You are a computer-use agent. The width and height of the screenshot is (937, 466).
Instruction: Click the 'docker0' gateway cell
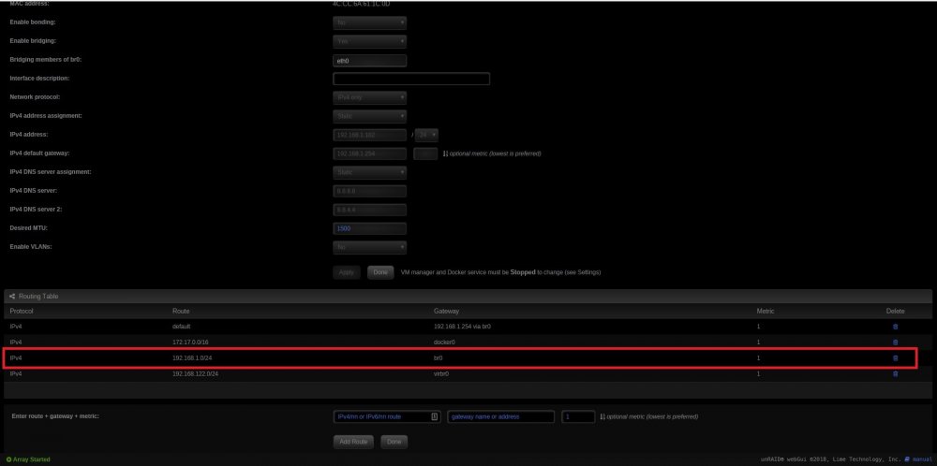click(444, 342)
